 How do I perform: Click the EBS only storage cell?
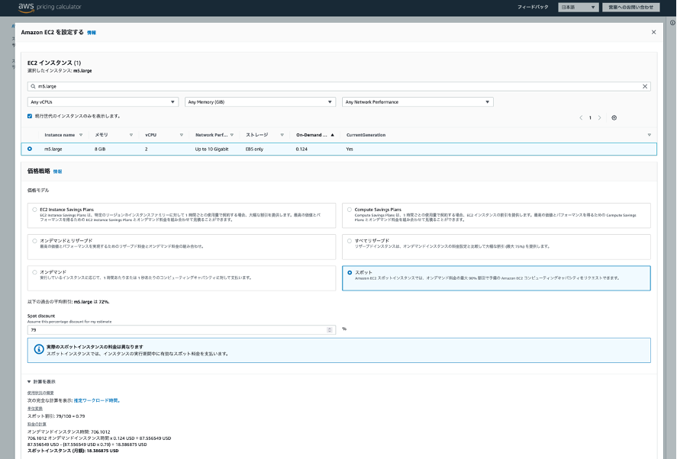[x=254, y=149]
